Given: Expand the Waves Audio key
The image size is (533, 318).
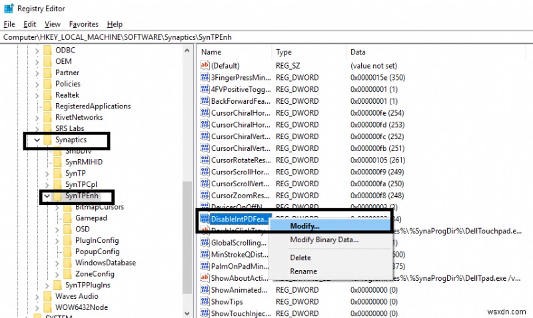Looking at the screenshot, I should [x=37, y=297].
